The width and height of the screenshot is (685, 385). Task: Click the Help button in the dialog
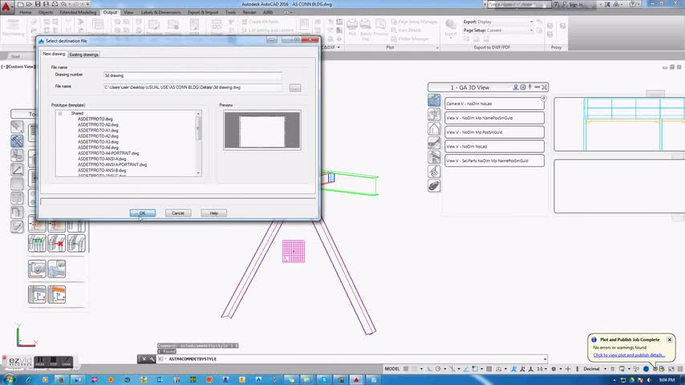(213, 213)
